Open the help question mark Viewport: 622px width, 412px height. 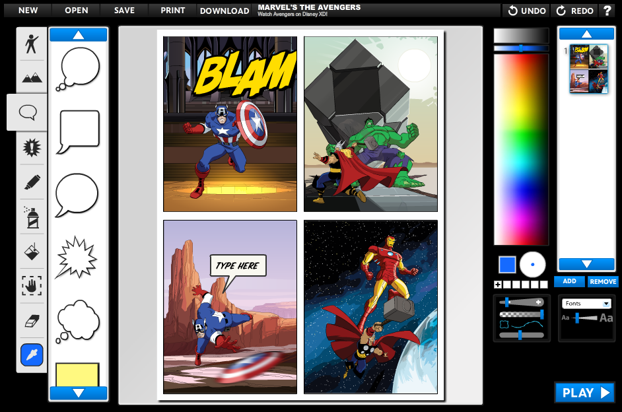(x=607, y=11)
